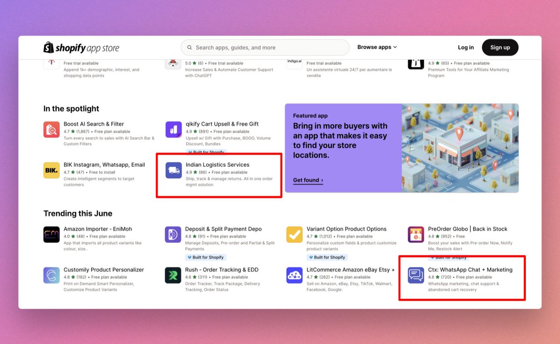The height and width of the screenshot is (344, 560).
Task: Click the Customily Product Personalizer icon
Action: click(x=51, y=275)
